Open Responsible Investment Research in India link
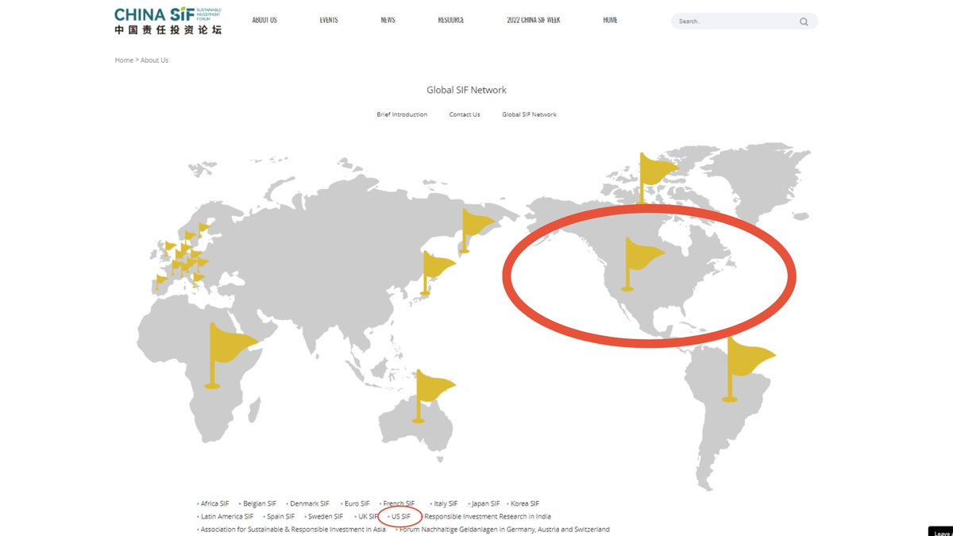The width and height of the screenshot is (953, 536). pos(488,516)
